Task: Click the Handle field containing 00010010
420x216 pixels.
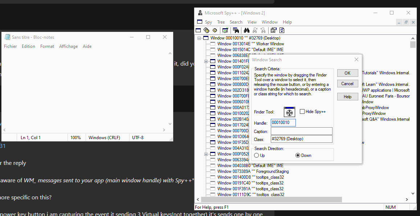Action: pyautogui.click(x=283, y=123)
